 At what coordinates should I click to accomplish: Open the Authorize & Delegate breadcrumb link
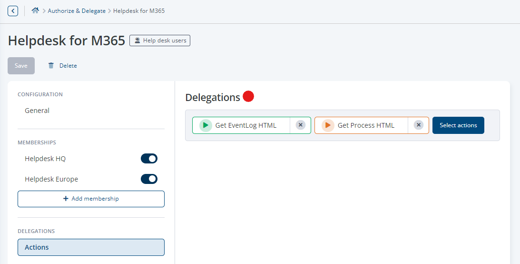coord(77,11)
